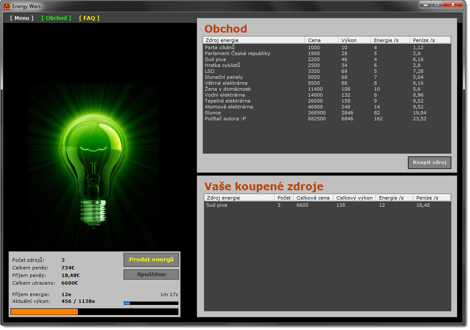Screen dimensions: 470x330
Task: Choose Atomová elektrárna in the shop
Action: tap(229, 107)
